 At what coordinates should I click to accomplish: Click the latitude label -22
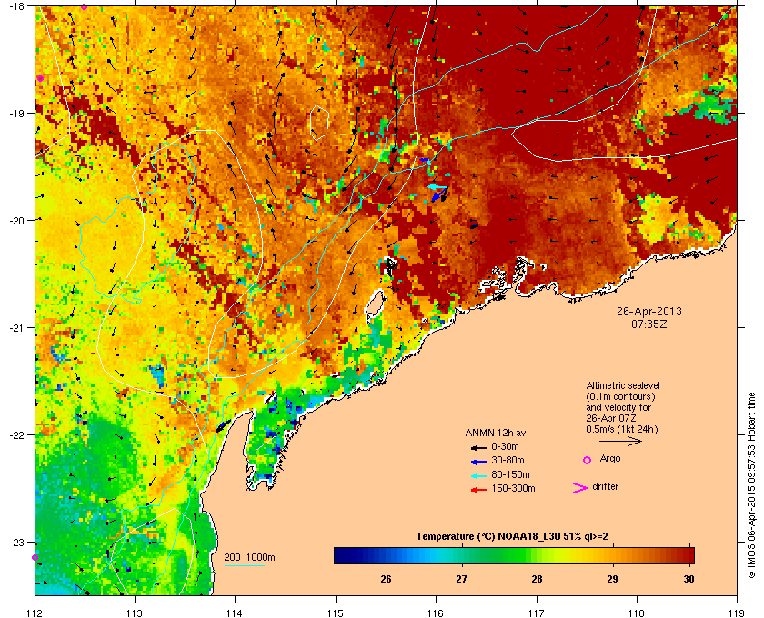click(17, 435)
